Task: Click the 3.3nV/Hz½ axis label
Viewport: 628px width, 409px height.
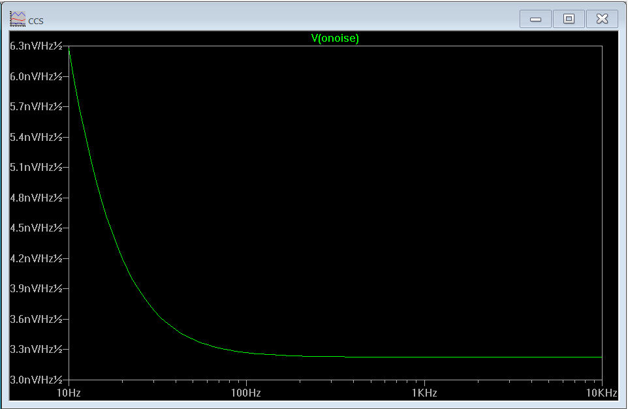Action: (37, 349)
